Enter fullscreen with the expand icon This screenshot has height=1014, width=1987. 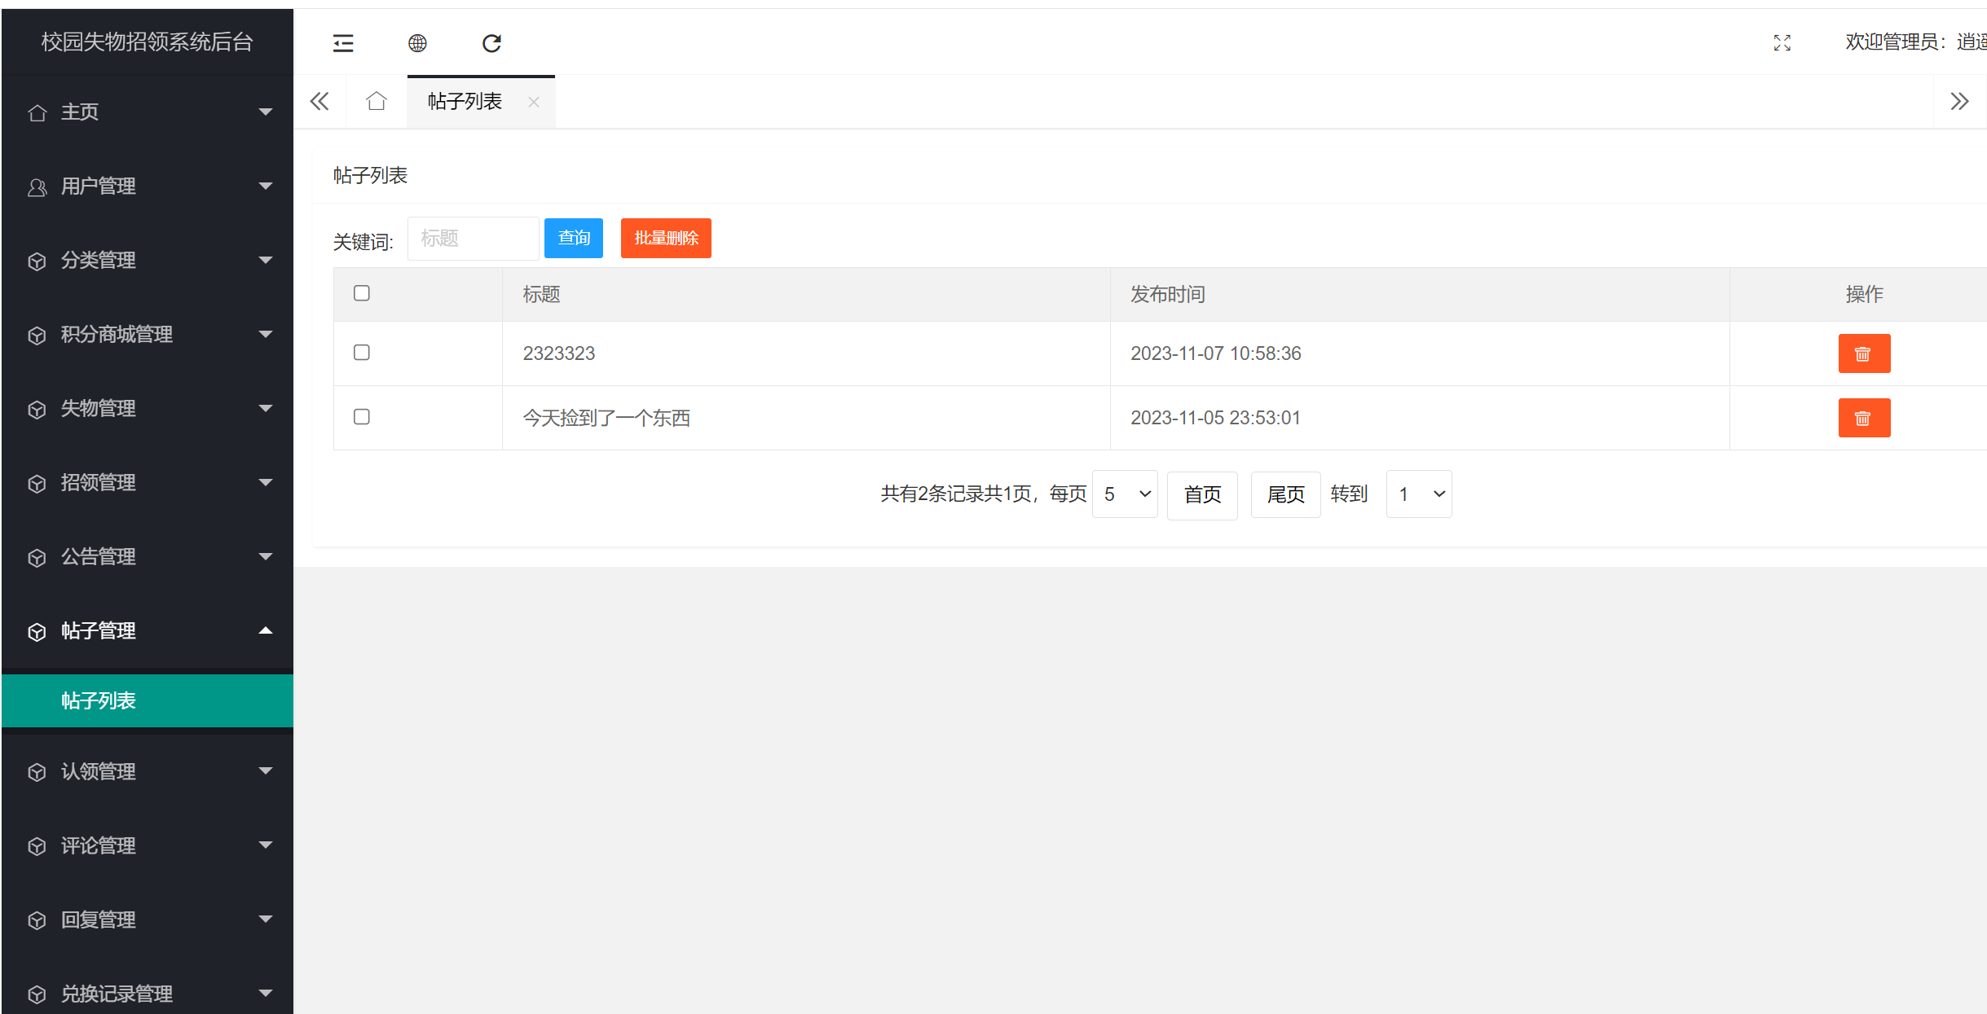pyautogui.click(x=1782, y=42)
